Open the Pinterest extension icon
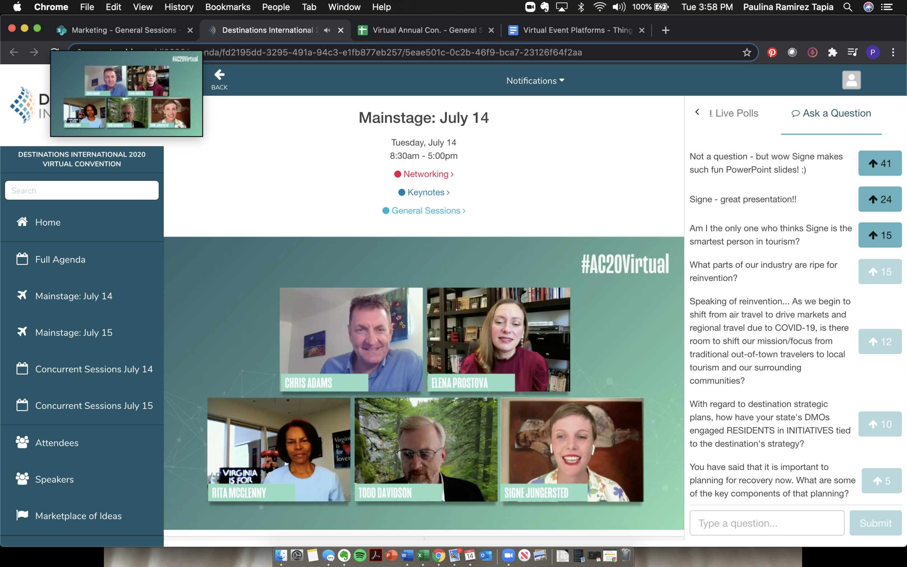Viewport: 907px width, 567px height. point(772,52)
